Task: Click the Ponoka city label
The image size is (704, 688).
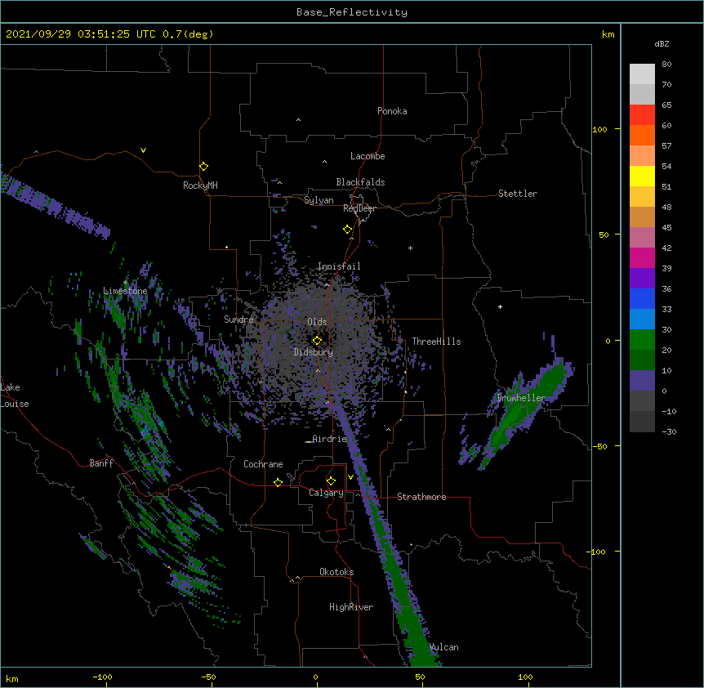Action: click(x=392, y=111)
